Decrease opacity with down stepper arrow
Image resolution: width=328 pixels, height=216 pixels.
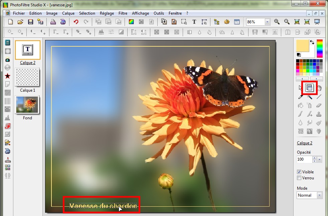point(314,161)
